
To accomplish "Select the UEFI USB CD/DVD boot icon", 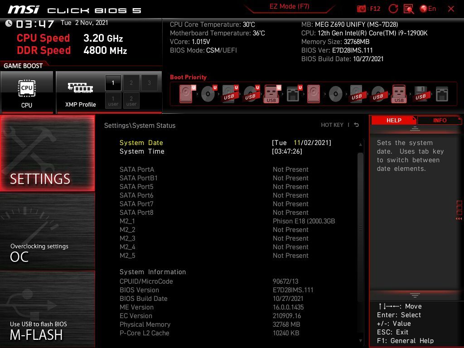I will (251, 94).
